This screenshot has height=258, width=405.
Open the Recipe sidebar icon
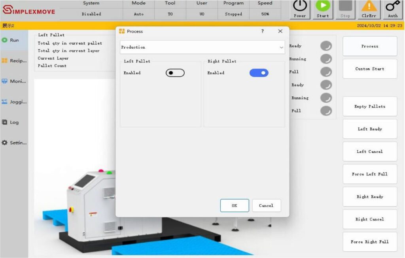click(x=5, y=61)
